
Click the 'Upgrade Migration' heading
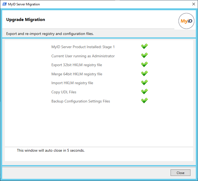point(26,20)
